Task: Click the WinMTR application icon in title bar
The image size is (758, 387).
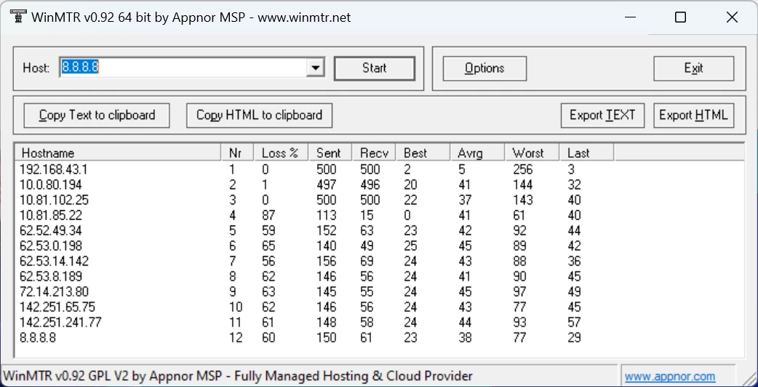Action: point(17,17)
